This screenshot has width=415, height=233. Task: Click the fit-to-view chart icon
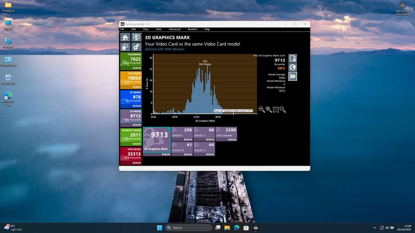coord(276,110)
